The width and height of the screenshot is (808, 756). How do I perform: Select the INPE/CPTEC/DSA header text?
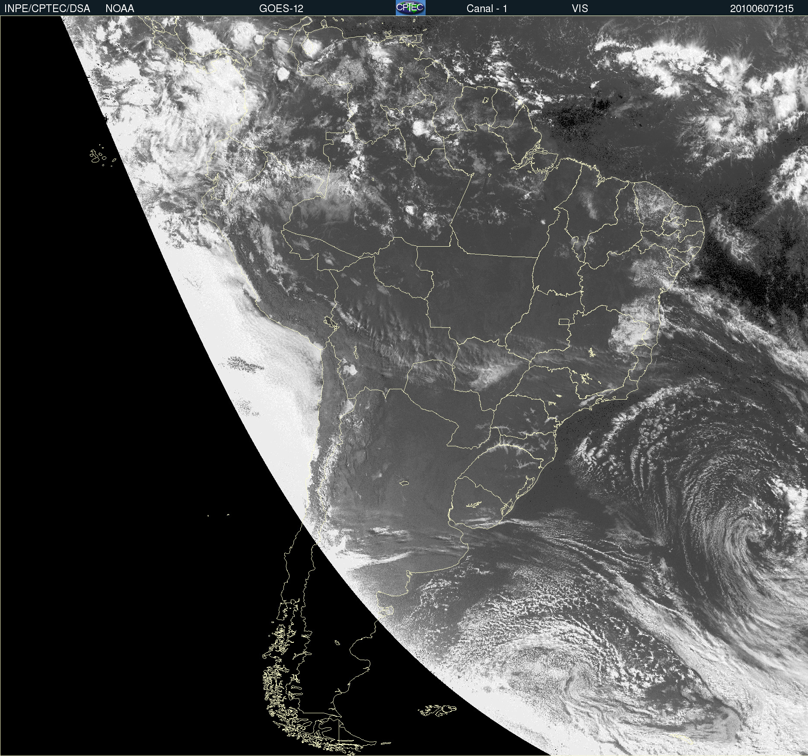(x=47, y=9)
